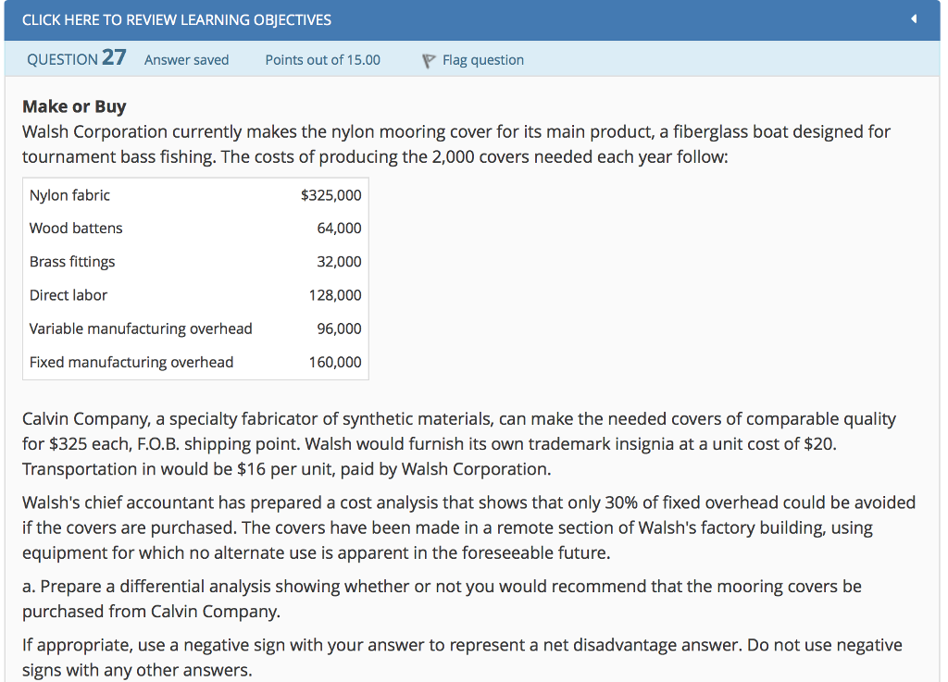Click the Fixed manufacturing overhead table row
948x682 pixels.
pos(194,362)
